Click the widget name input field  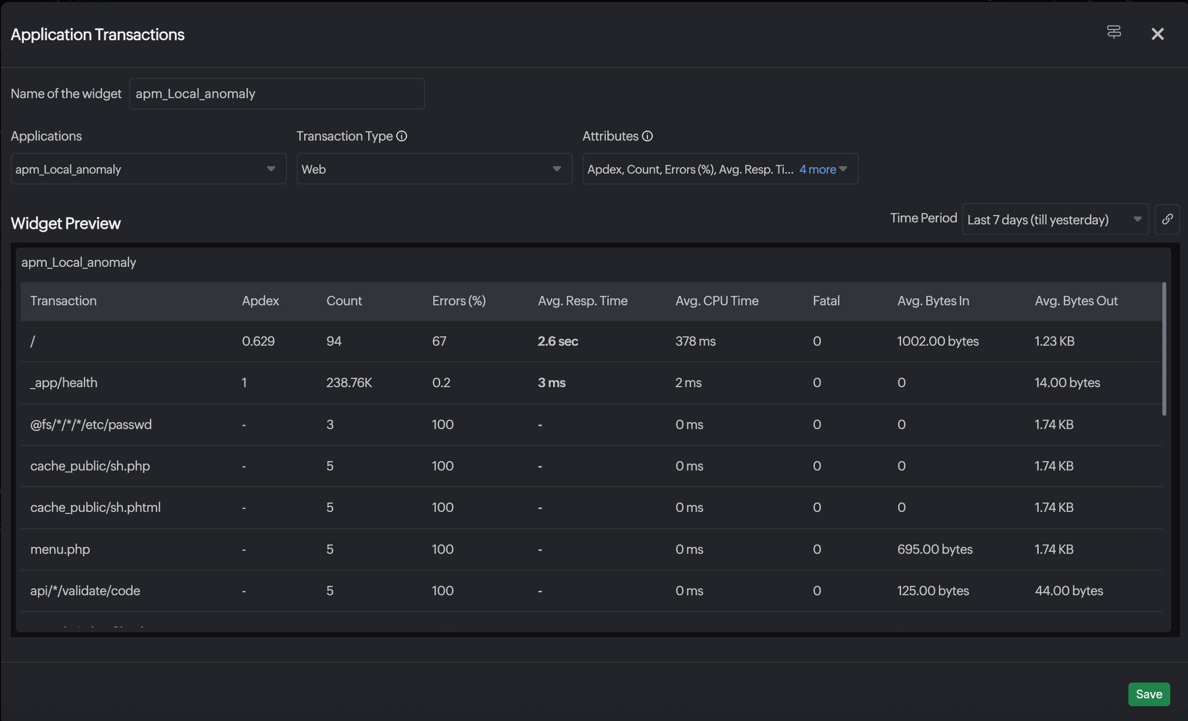click(277, 94)
